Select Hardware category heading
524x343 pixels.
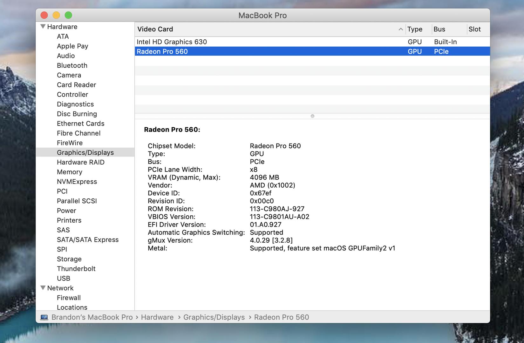coord(62,27)
